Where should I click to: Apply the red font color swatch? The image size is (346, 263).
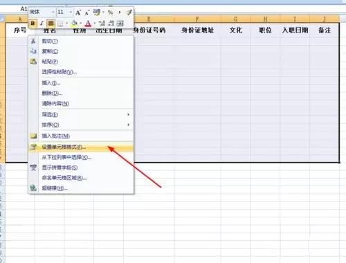88,23
